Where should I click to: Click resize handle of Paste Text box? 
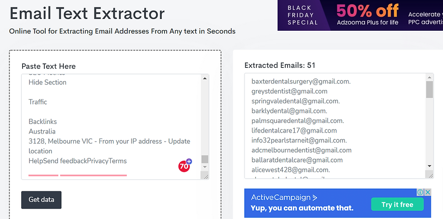(x=205, y=176)
